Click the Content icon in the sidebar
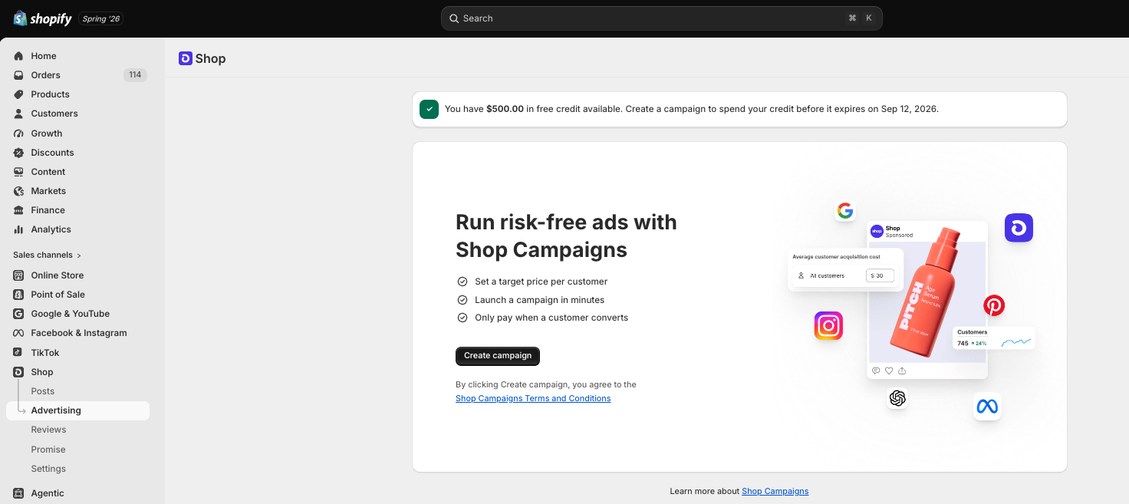The image size is (1129, 504). point(18,172)
